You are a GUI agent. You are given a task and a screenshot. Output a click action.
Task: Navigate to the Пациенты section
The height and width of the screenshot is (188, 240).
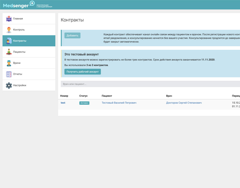click(18, 52)
